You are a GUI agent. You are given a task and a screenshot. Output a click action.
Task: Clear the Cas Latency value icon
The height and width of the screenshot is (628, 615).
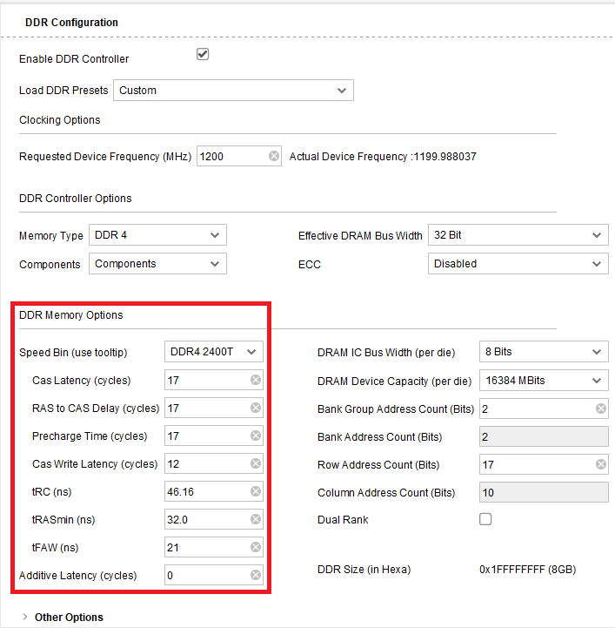pos(256,380)
